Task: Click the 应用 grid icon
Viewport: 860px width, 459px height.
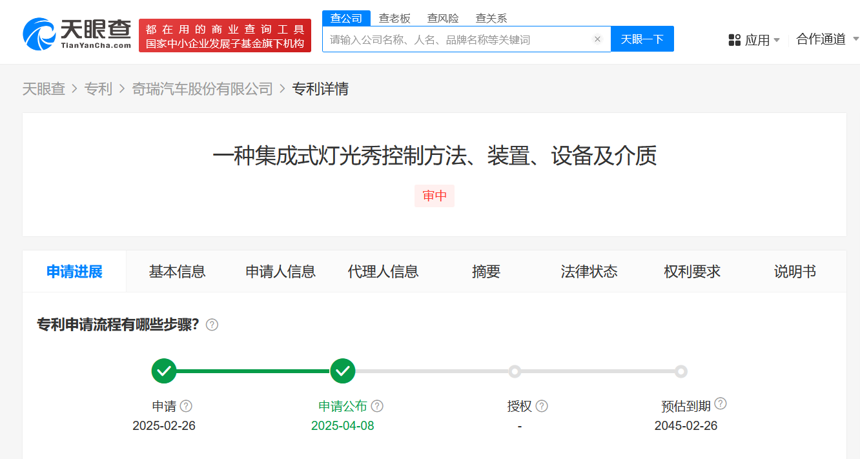Action: coord(735,40)
